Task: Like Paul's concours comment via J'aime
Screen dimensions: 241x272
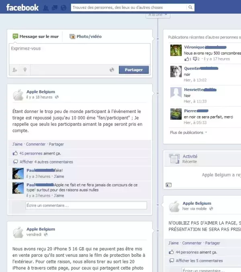Action: point(59,195)
